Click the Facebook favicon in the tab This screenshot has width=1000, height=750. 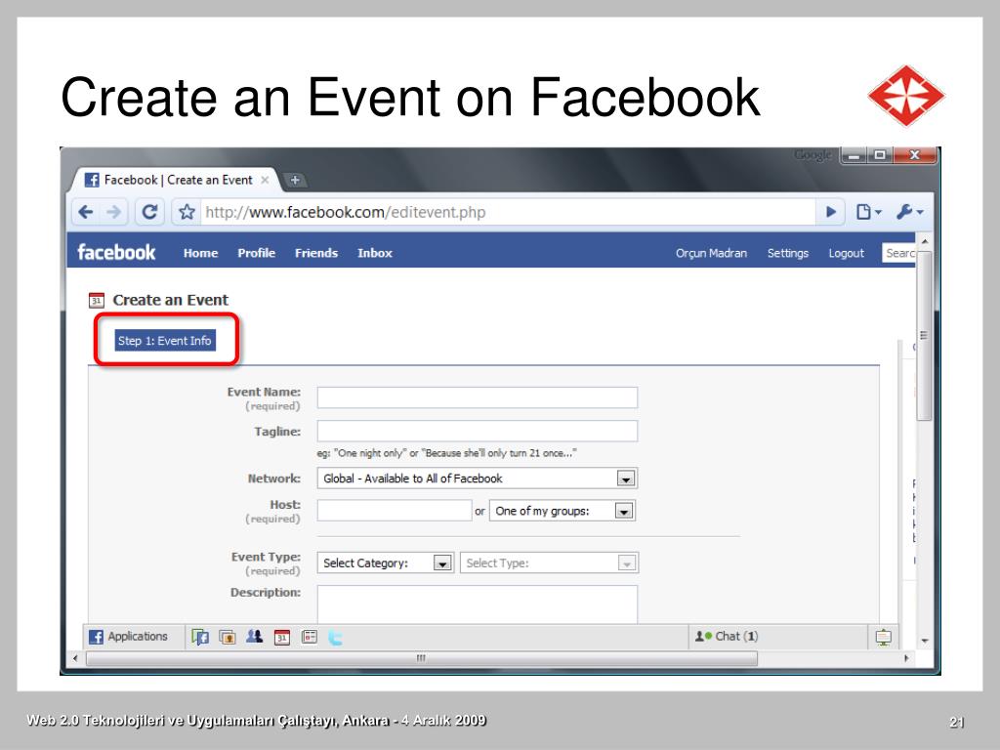pos(92,180)
